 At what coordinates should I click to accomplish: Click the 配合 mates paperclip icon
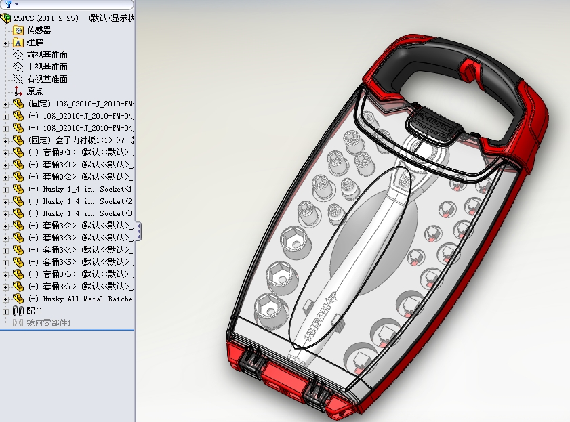click(x=19, y=310)
